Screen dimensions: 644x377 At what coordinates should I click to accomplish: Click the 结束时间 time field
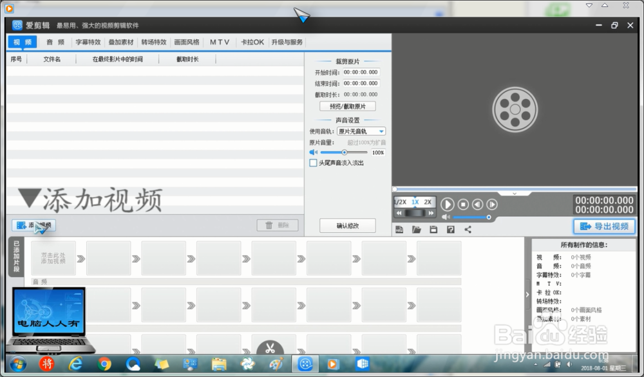point(361,83)
